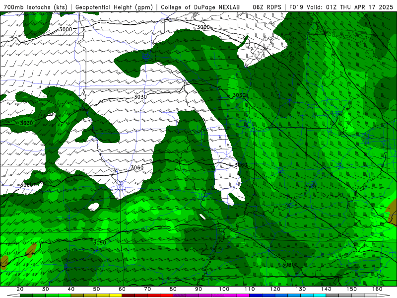Click the "50" color scale label
This screenshot has height=298, width=397.
click(96, 289)
